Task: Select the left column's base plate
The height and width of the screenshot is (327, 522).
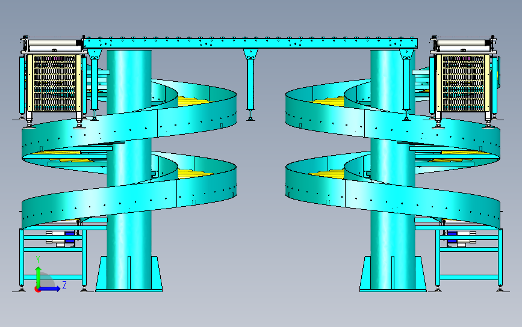Action: [129, 290]
